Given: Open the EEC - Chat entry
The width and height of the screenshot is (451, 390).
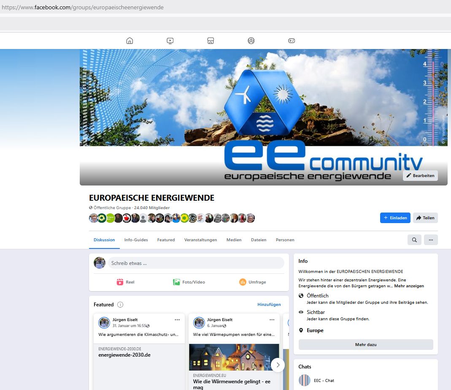Looking at the screenshot, I should 324,381.
